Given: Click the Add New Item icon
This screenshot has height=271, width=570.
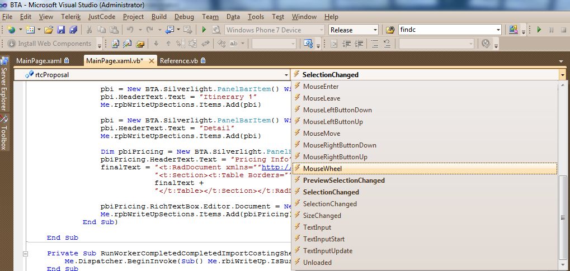Looking at the screenshot, I should click(x=31, y=30).
